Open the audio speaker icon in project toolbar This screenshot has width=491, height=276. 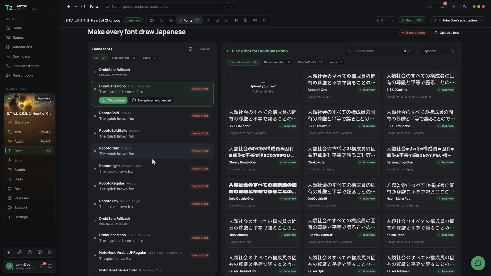(x=171, y=20)
